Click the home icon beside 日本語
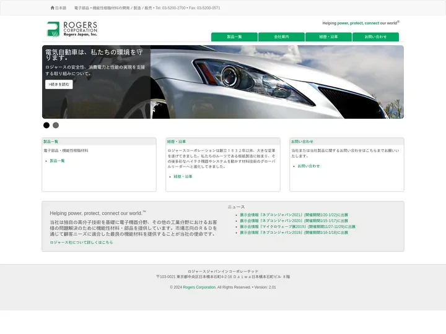 [x=52, y=8]
